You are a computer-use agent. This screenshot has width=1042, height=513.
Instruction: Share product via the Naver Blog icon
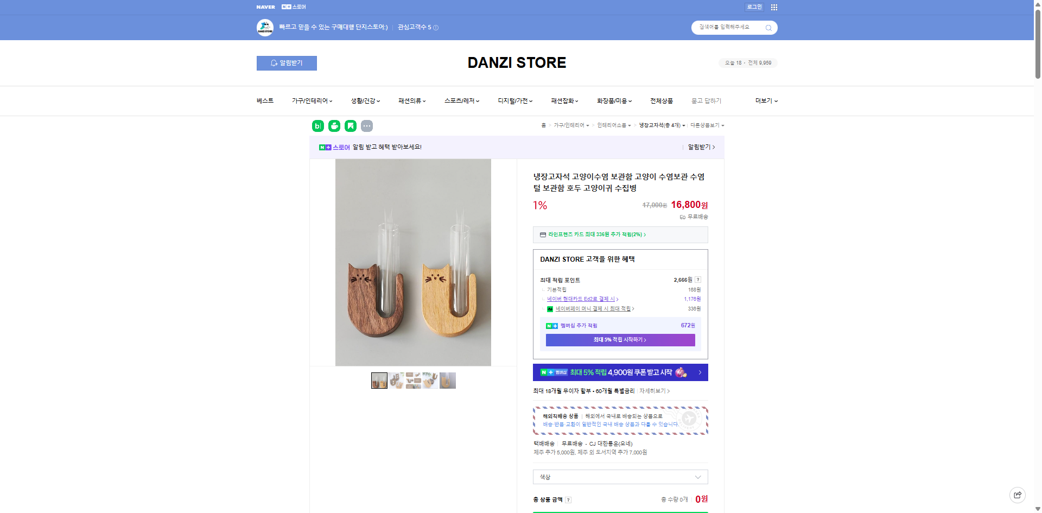coord(317,125)
